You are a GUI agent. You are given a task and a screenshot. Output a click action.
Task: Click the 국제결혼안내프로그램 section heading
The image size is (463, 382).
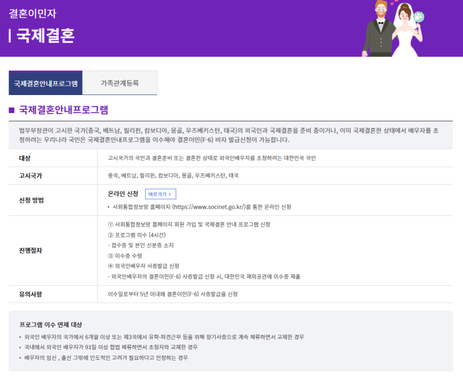(x=63, y=109)
